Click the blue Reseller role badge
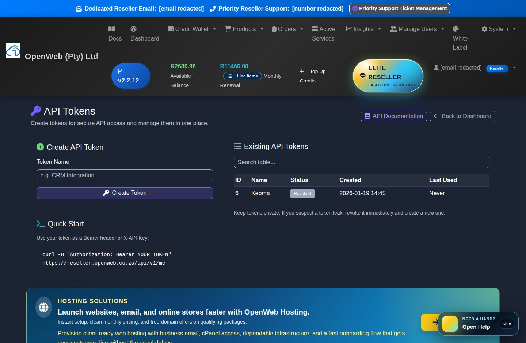The height and width of the screenshot is (343, 526). click(497, 68)
